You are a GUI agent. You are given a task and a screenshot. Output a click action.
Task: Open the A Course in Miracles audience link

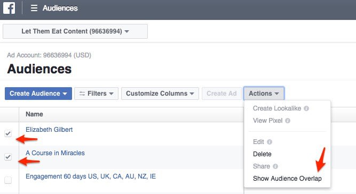[55, 153]
